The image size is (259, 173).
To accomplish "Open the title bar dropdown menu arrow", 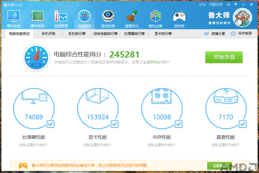I will [x=236, y=5].
